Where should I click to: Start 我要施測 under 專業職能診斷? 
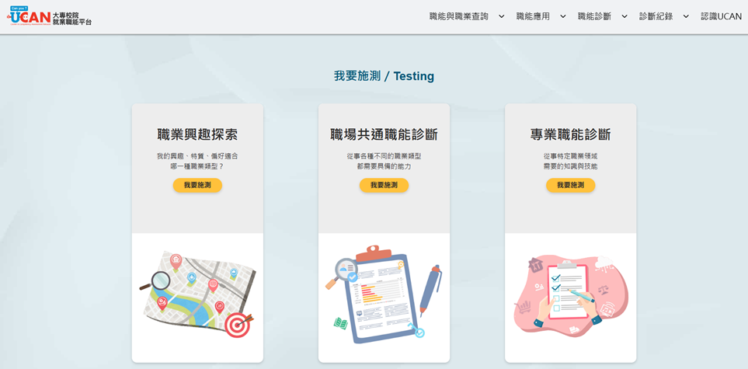coord(571,185)
